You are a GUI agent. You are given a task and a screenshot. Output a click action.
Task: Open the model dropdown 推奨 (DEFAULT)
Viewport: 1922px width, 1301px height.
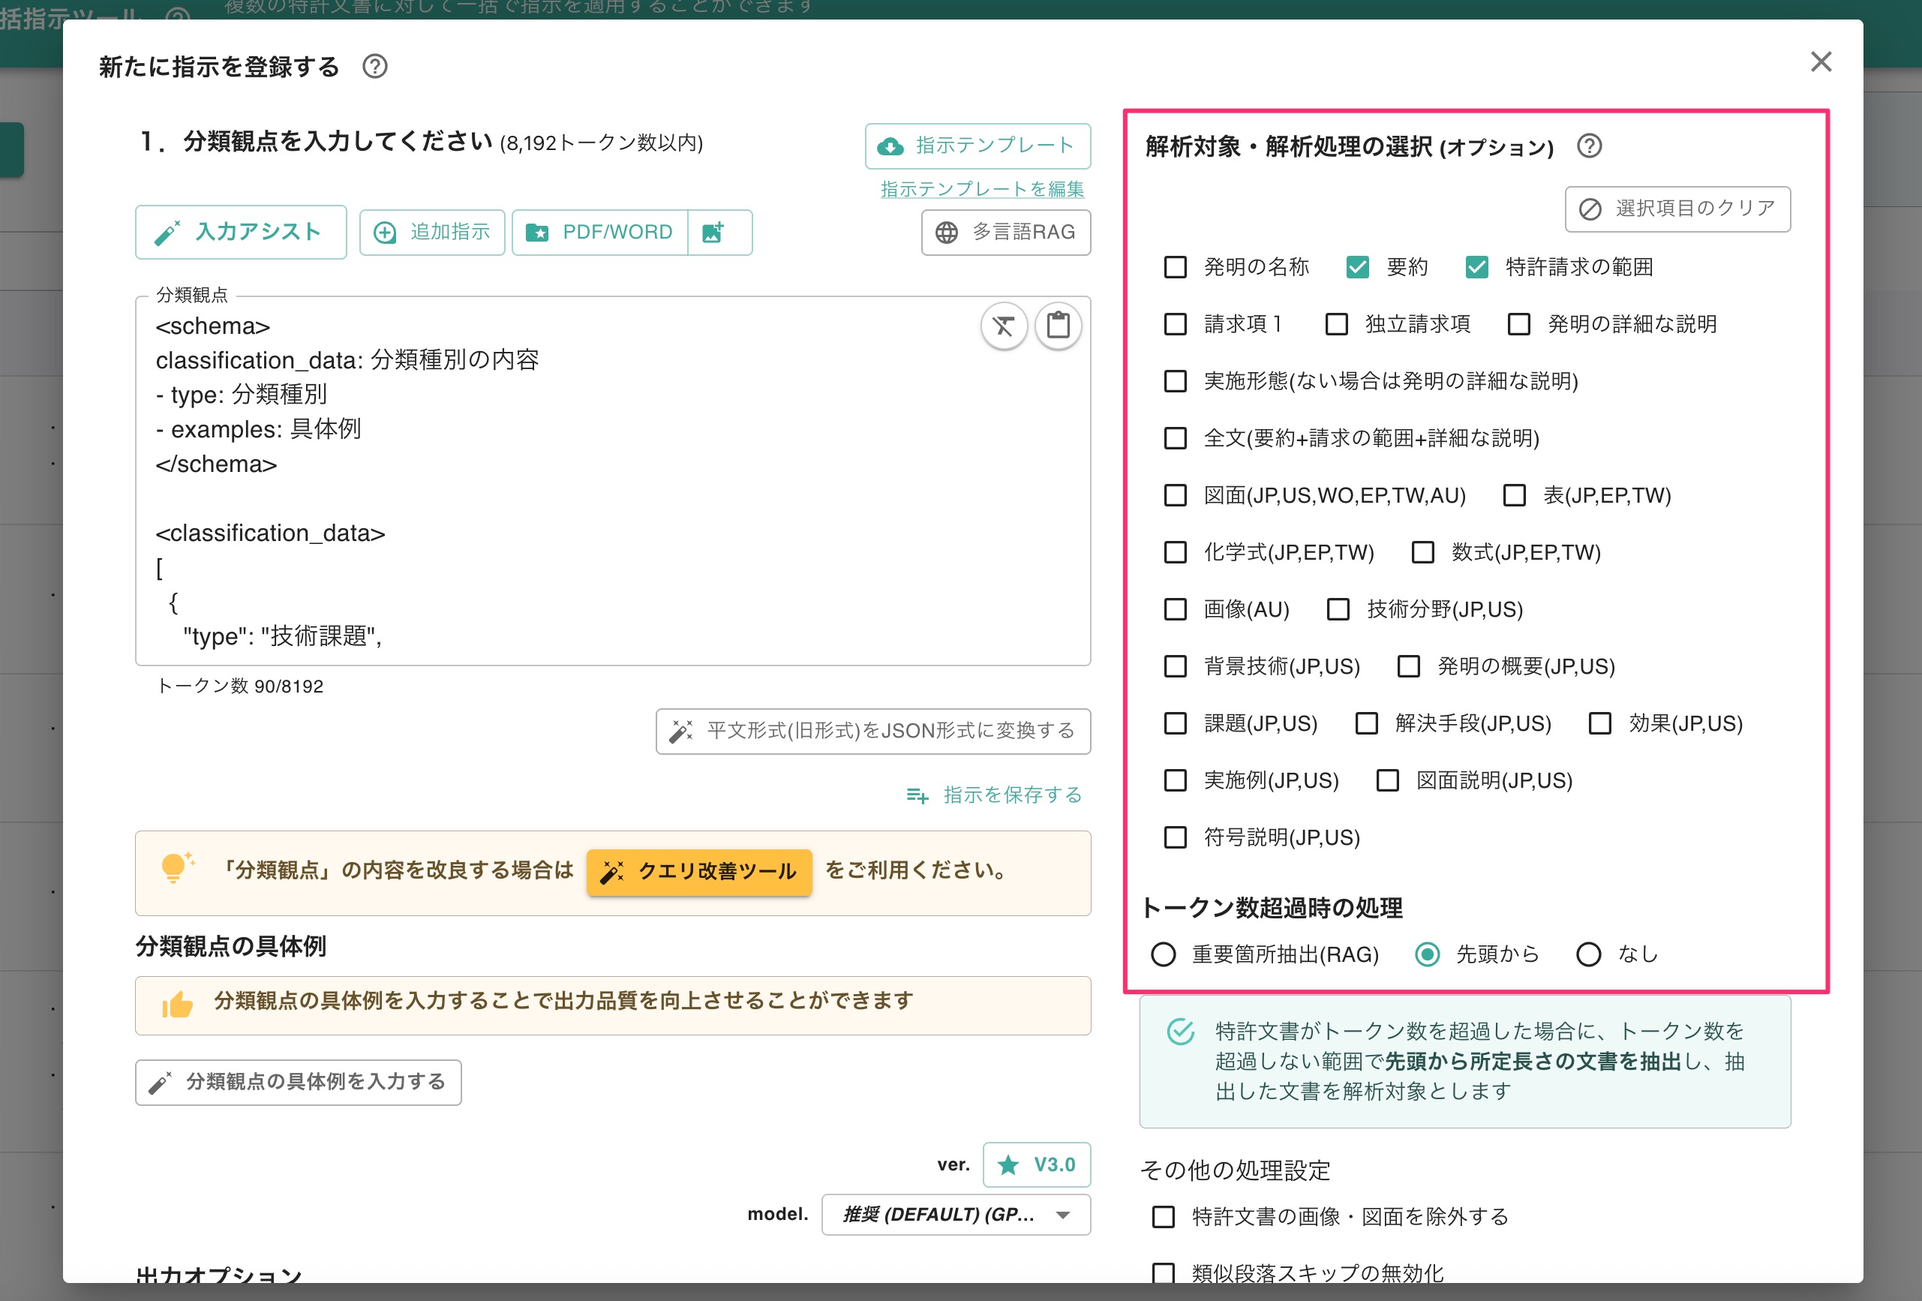955,1214
